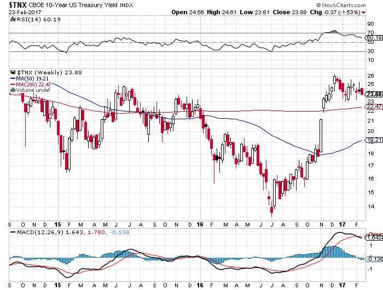Click the tall white candle of November 2016
The width and height of the screenshot is (383, 290).
[321, 136]
